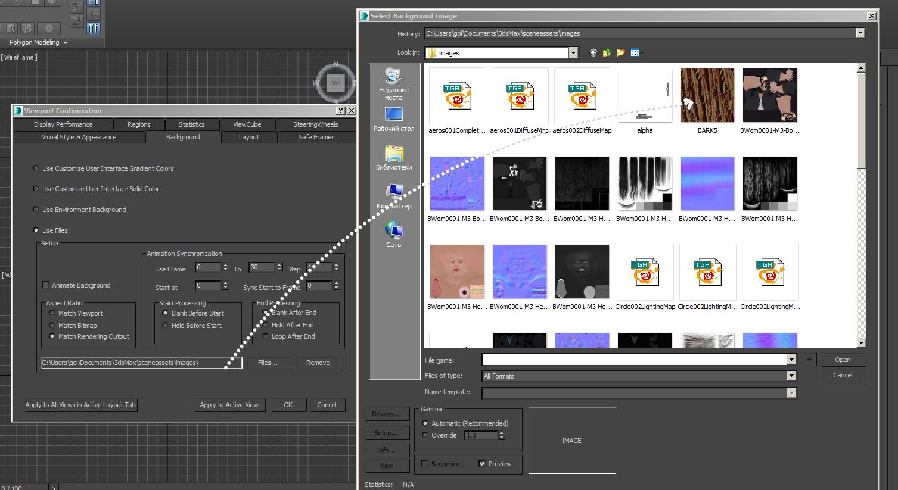Image resolution: width=898 pixels, height=490 pixels.
Task: Open the view menu grid icon
Action: pos(635,52)
